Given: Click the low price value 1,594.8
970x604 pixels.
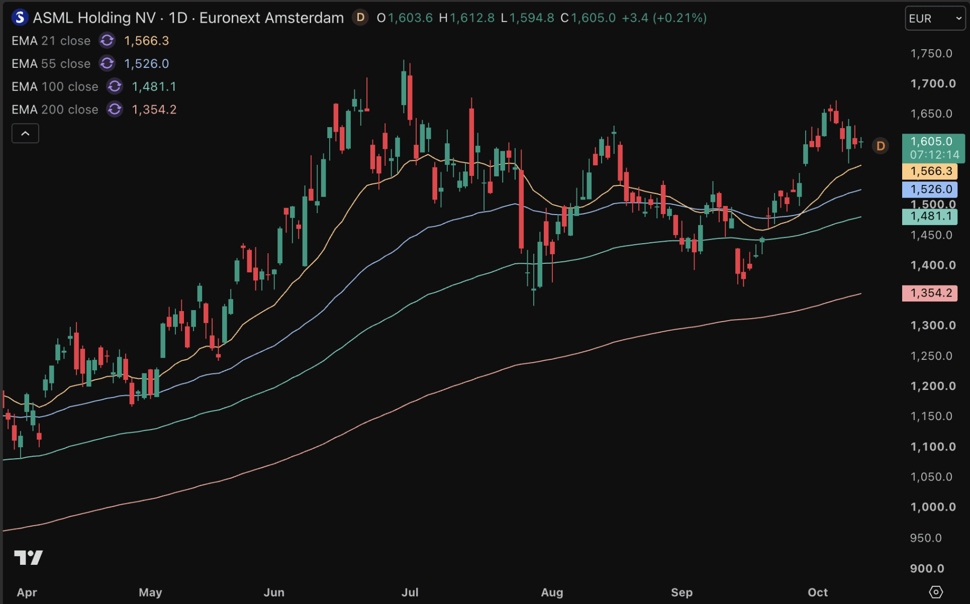Looking at the screenshot, I should click(x=532, y=18).
